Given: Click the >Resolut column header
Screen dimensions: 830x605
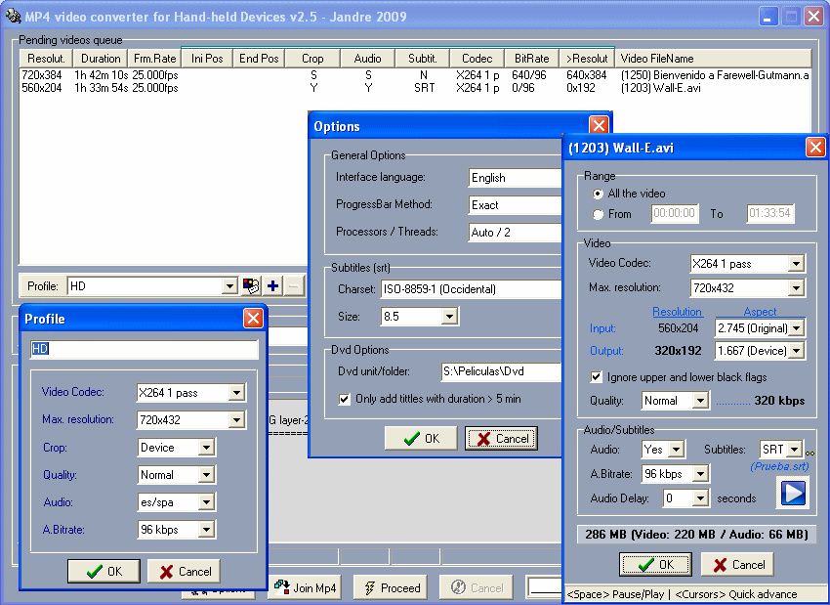Looking at the screenshot, I should point(587,59).
